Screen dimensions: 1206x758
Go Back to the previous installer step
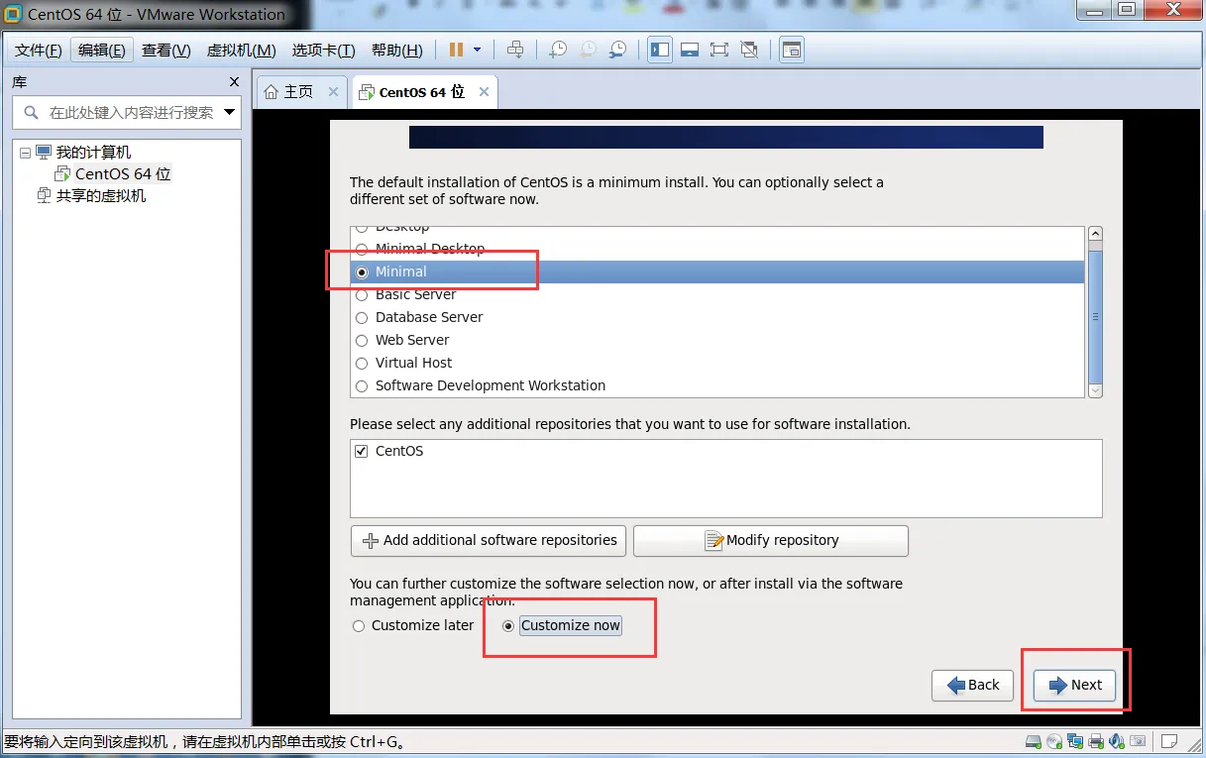(972, 686)
